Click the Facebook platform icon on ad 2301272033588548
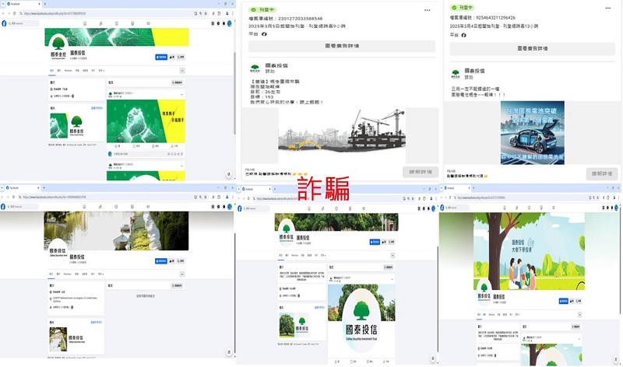623x367 pixels. point(264,34)
